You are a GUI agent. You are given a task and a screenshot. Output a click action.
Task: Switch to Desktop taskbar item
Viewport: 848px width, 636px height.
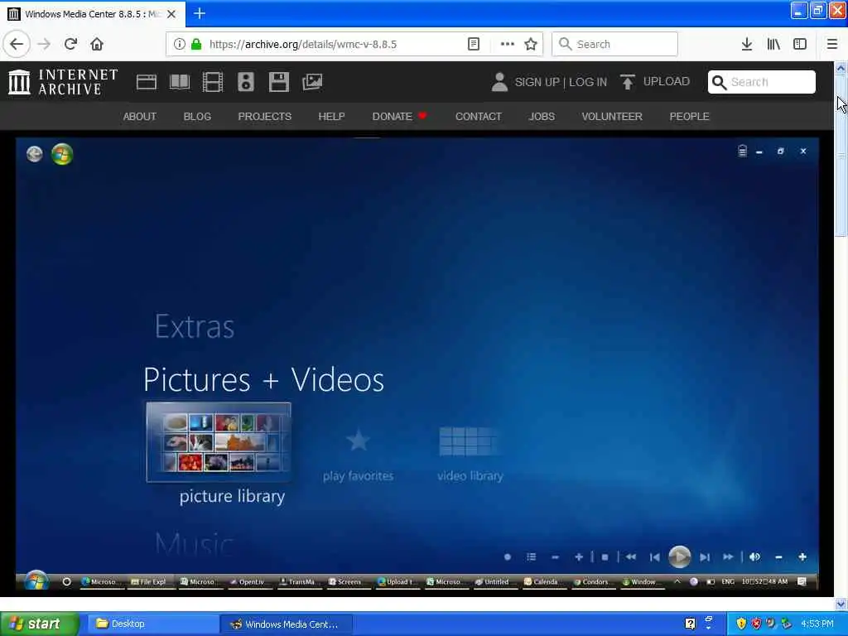[152, 624]
